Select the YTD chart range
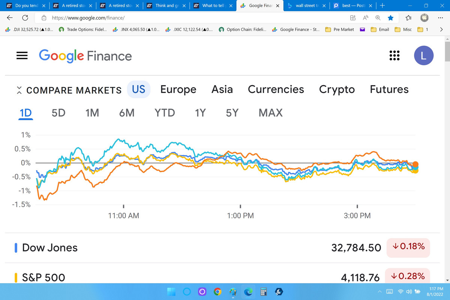The width and height of the screenshot is (450, 300). [165, 112]
